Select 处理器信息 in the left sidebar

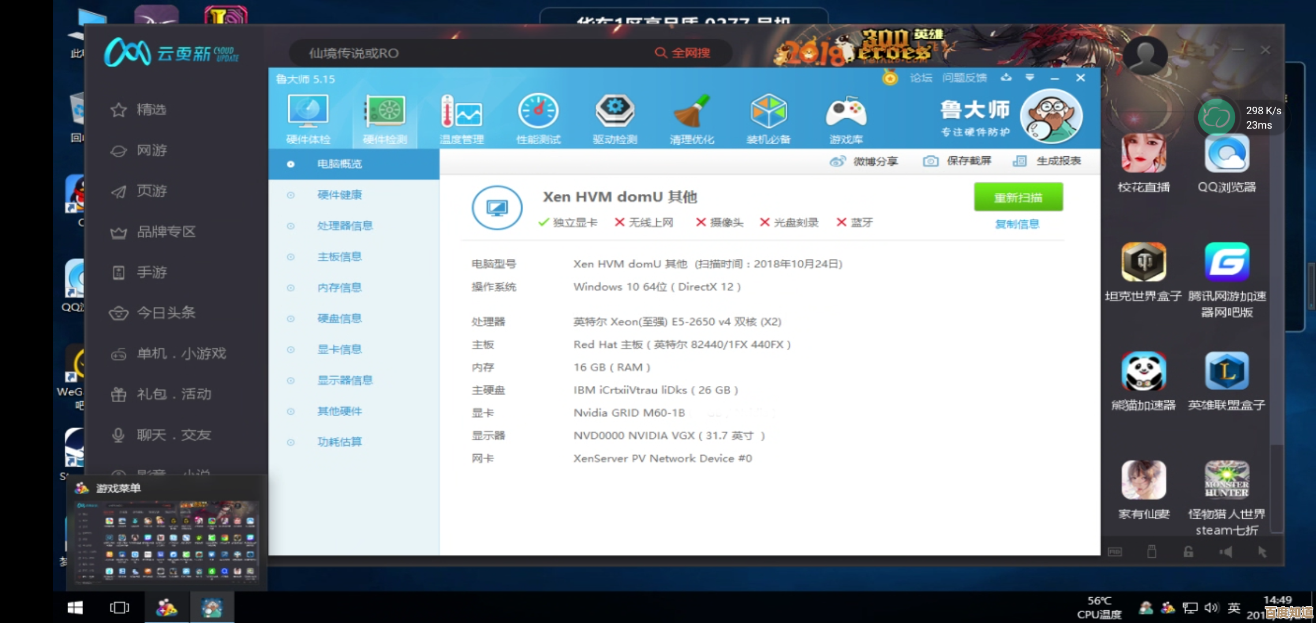[x=345, y=226]
